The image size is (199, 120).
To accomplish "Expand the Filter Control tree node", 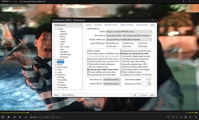I will [56, 67].
